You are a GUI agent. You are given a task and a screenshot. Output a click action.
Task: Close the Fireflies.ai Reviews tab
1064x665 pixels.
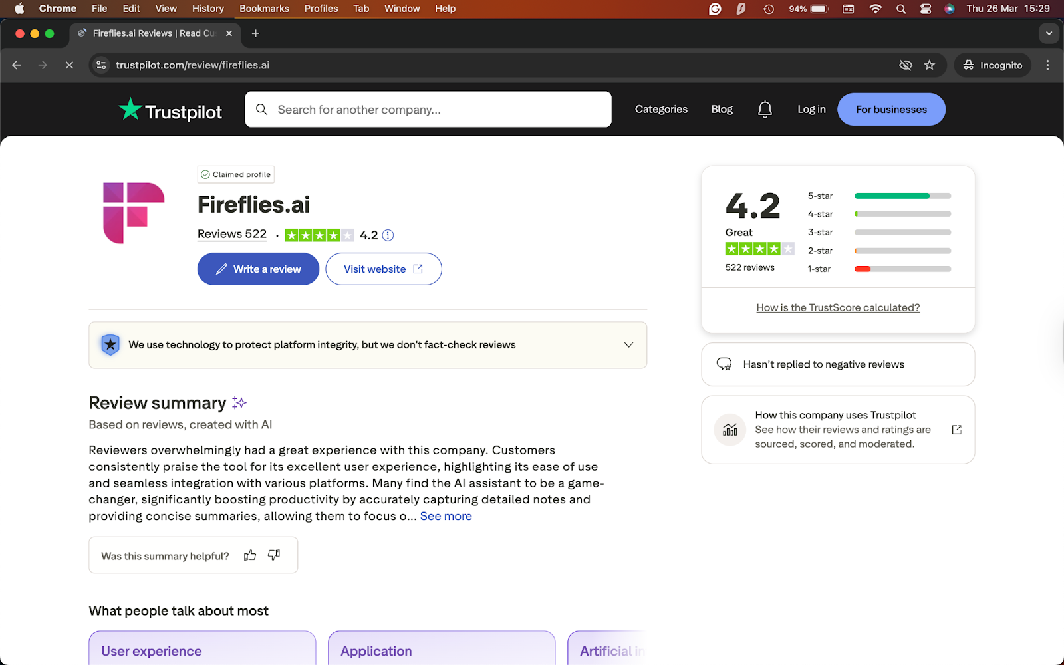click(x=229, y=33)
